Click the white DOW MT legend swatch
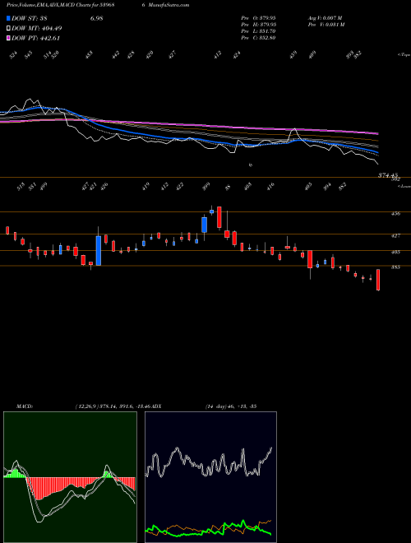411x543 pixels. pyautogui.click(x=8, y=29)
